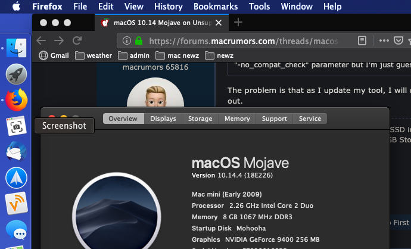Open a new Firefox tab

point(238,23)
